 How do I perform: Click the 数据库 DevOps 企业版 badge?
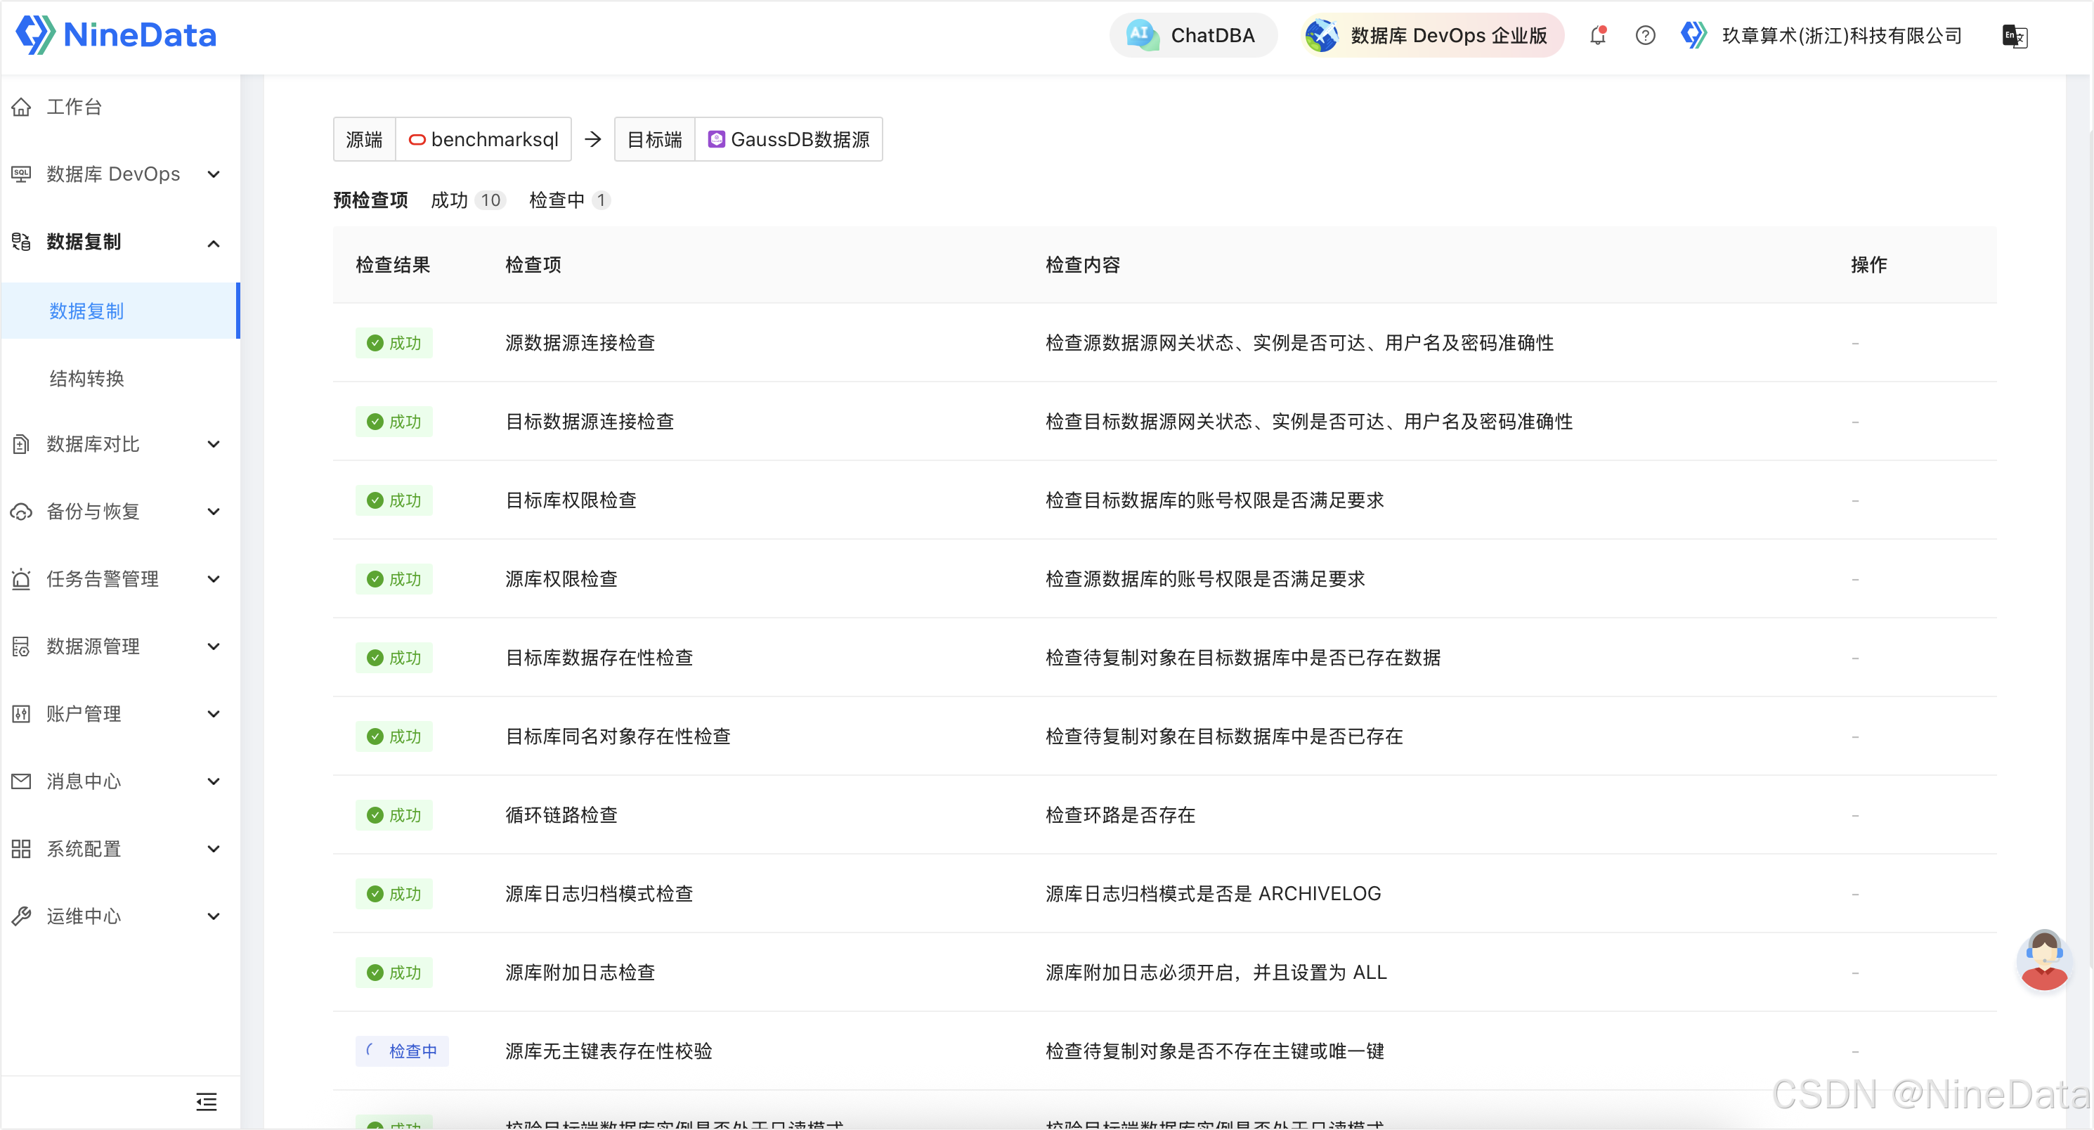tap(1431, 36)
